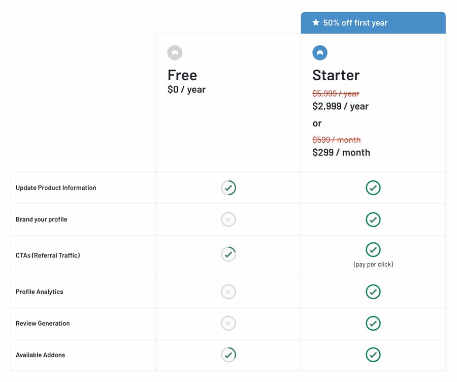
Task: Click the blue home icon above Starter plan
Action: tap(319, 52)
